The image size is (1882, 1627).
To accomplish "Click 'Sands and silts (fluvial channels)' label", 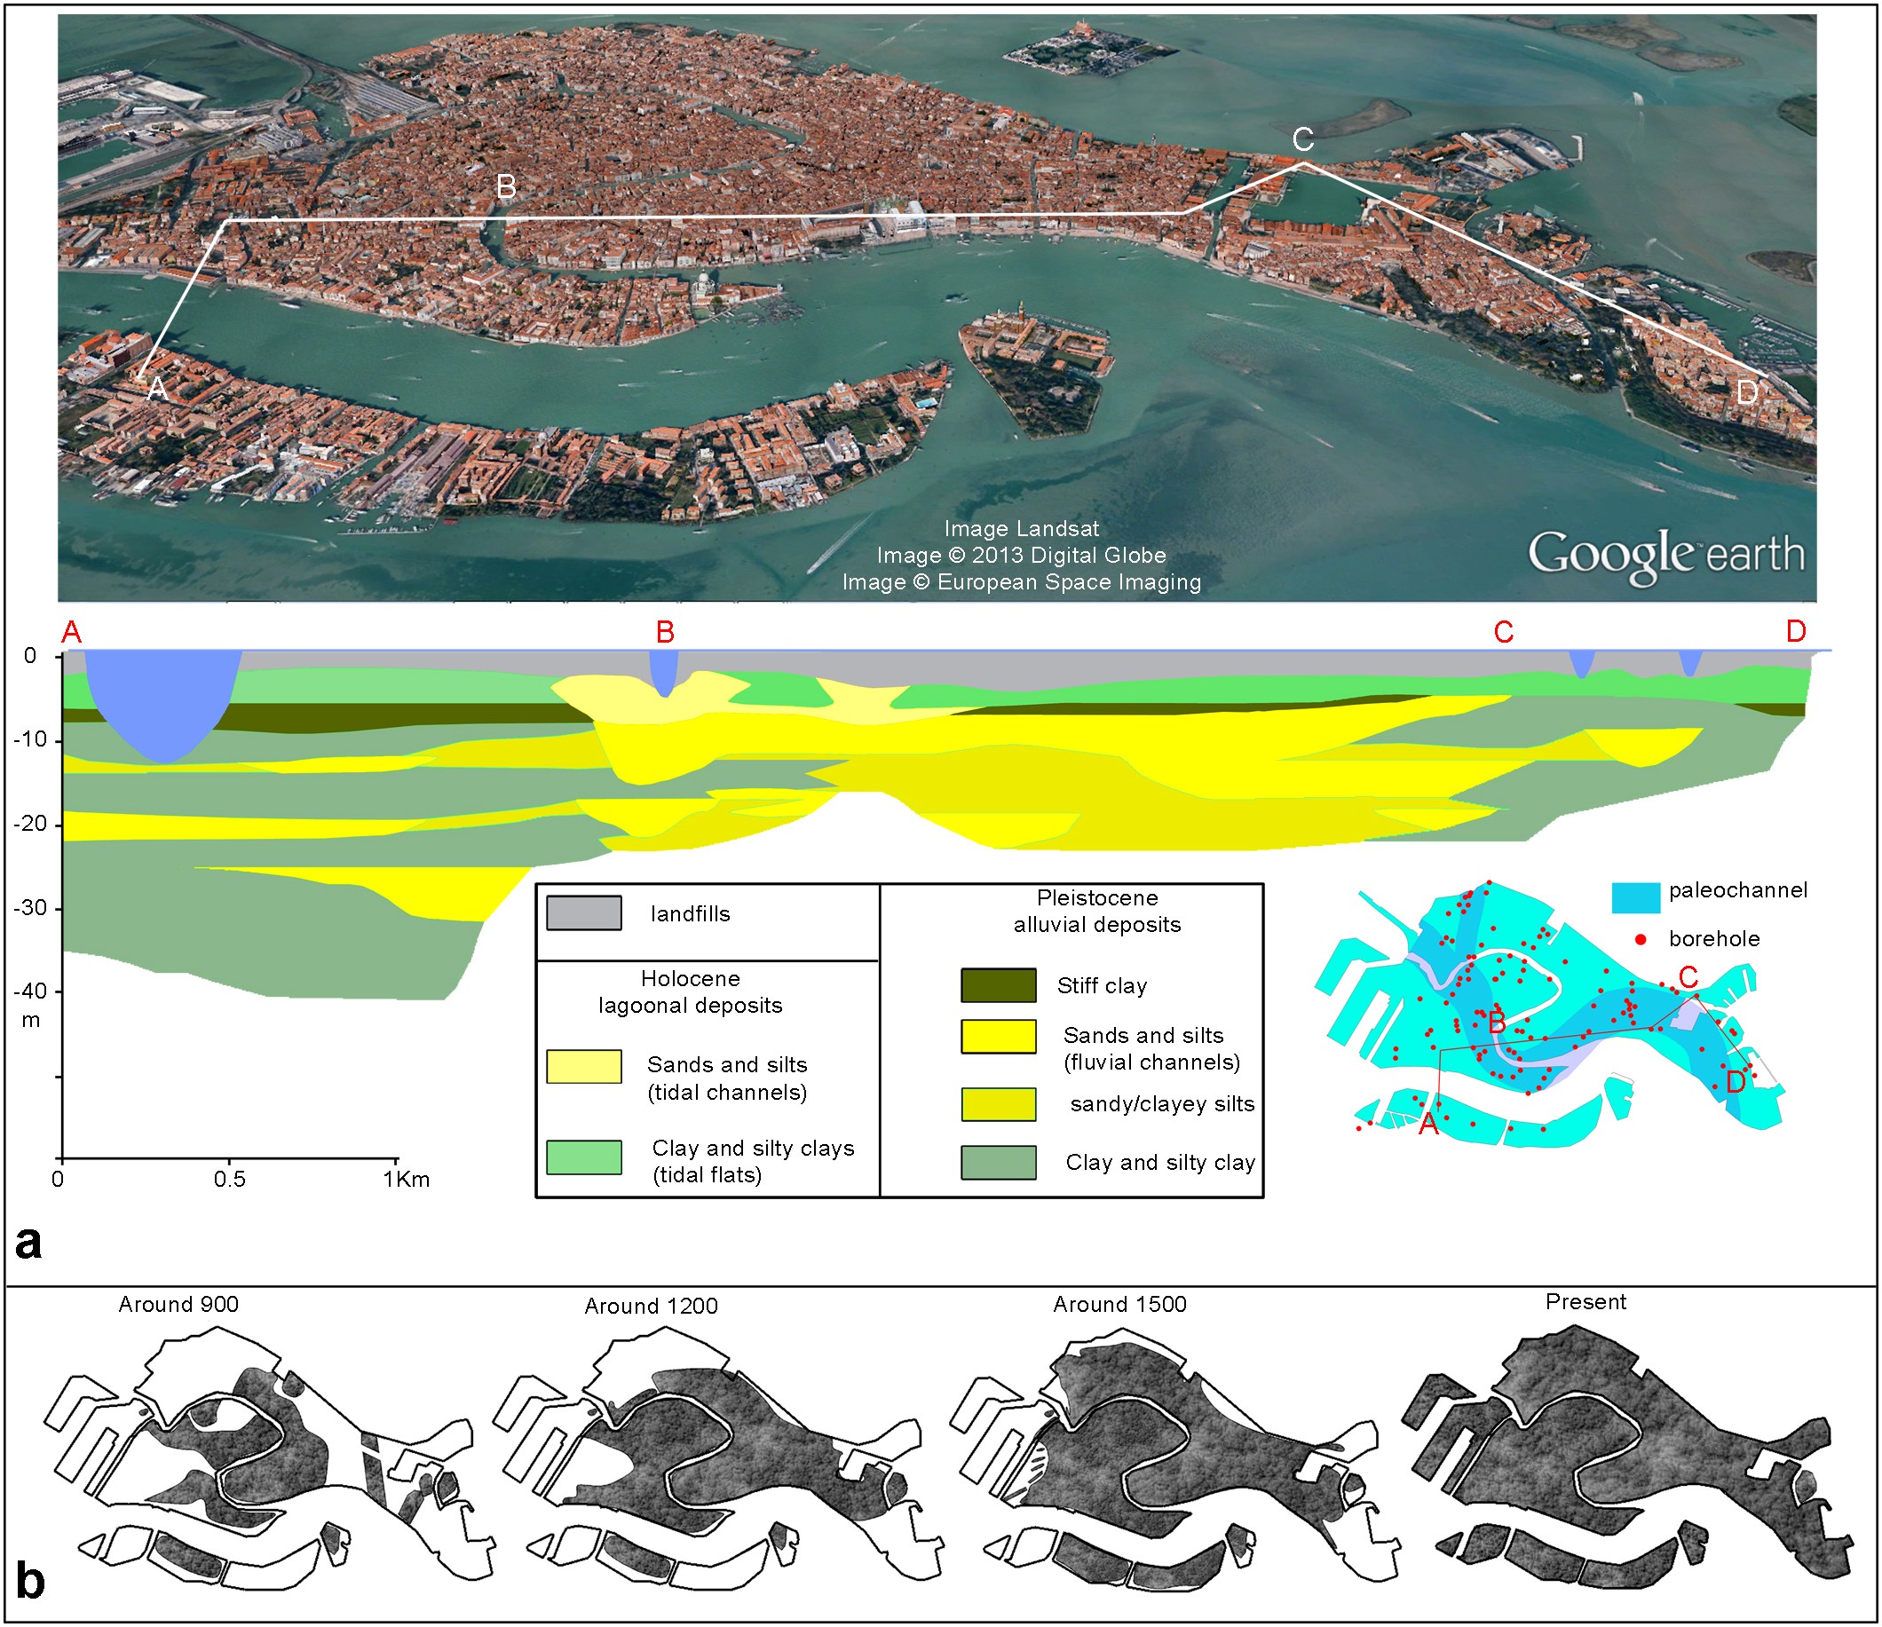I will tap(1151, 1049).
